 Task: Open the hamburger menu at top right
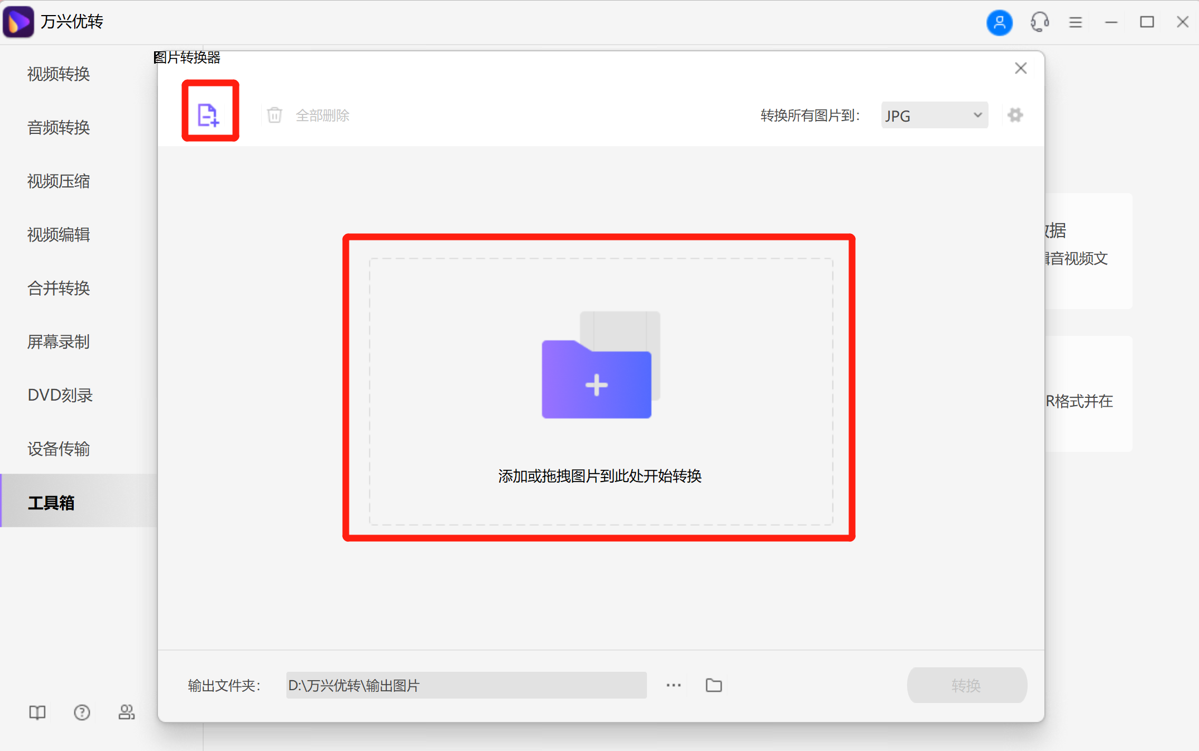[x=1075, y=22]
